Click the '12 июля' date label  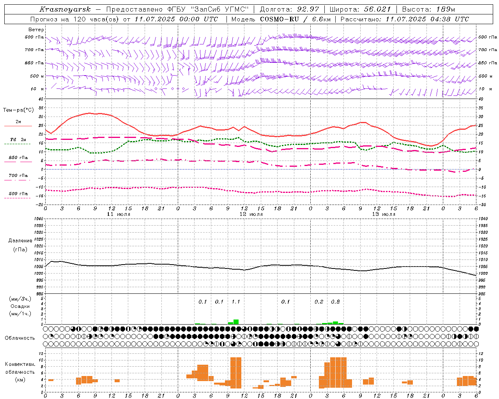251,214
